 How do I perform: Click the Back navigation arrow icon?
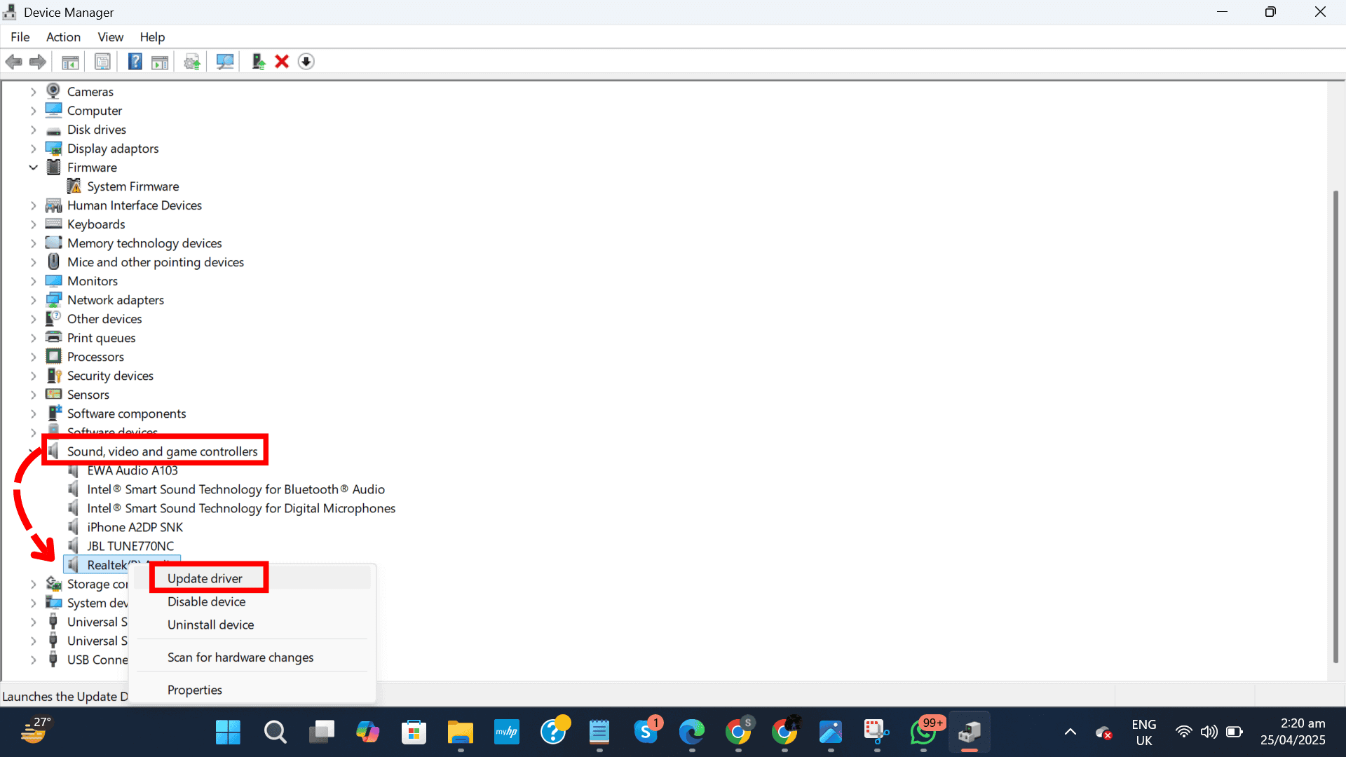click(13, 62)
